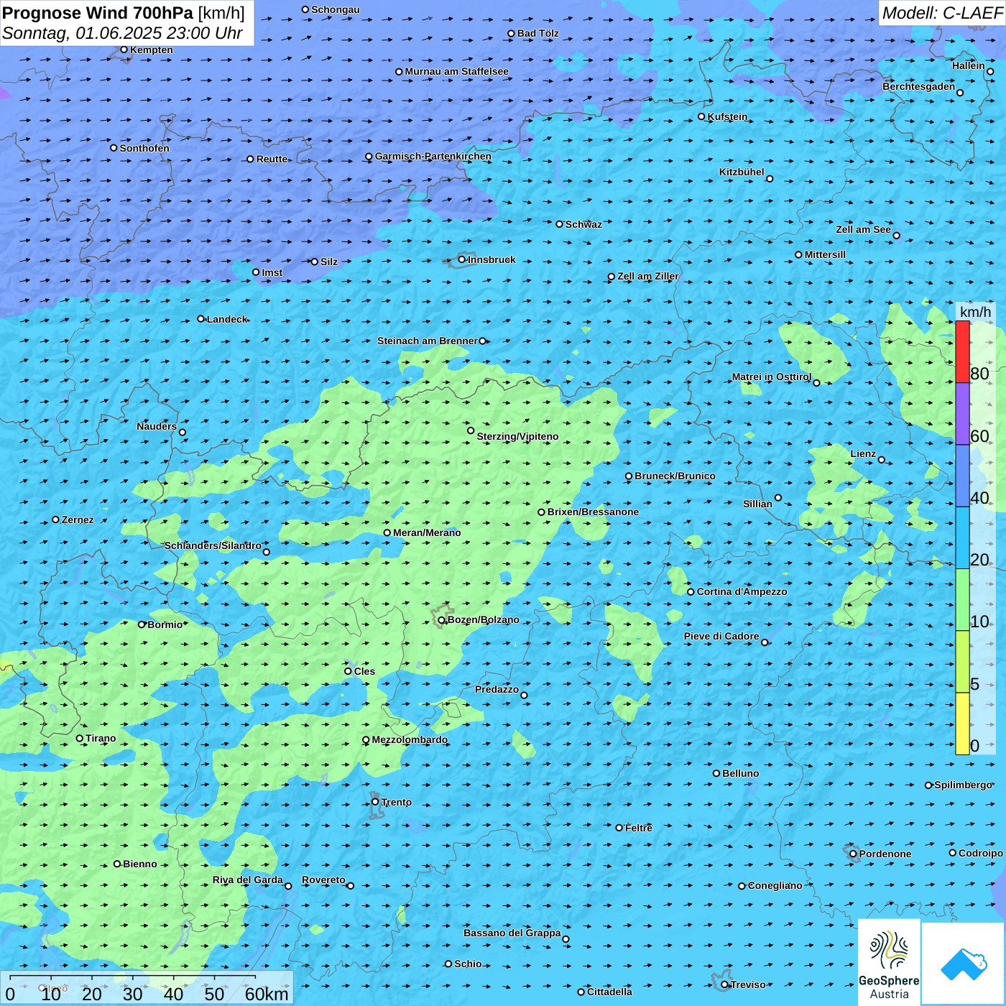Click the blue cloud arrow logo
This screenshot has height=1006, width=1006.
coord(964,964)
